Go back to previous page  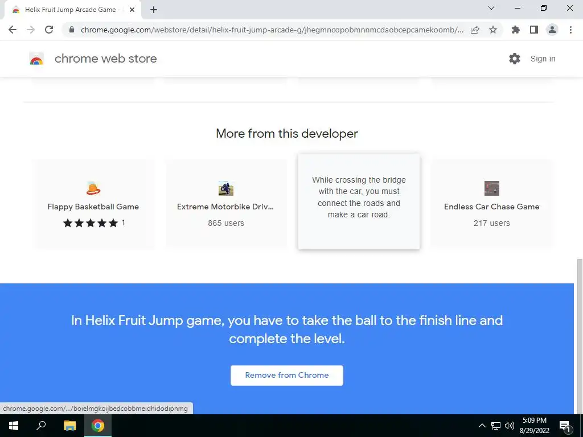13,30
